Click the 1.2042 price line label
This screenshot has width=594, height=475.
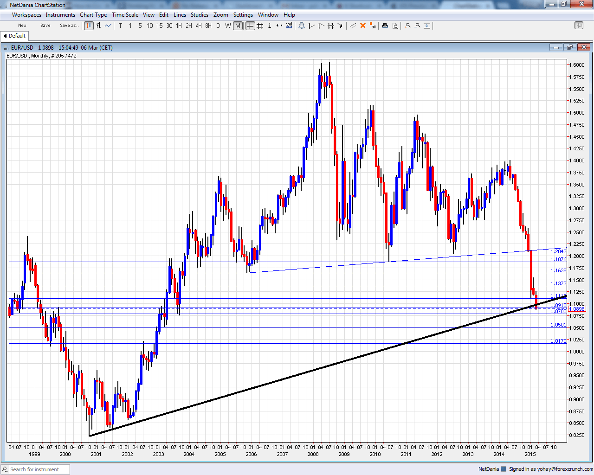coord(558,251)
